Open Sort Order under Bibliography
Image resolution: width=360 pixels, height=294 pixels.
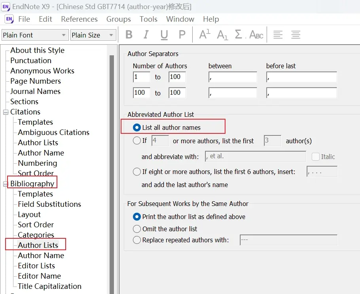(x=36, y=225)
